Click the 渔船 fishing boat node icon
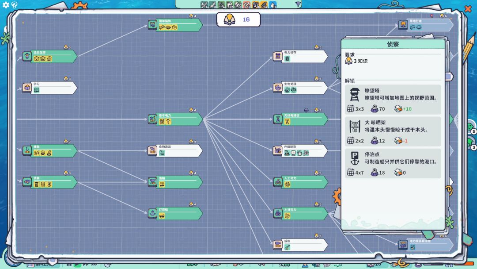Image resolution: width=477 pixels, height=269 pixels. [x=152, y=182]
